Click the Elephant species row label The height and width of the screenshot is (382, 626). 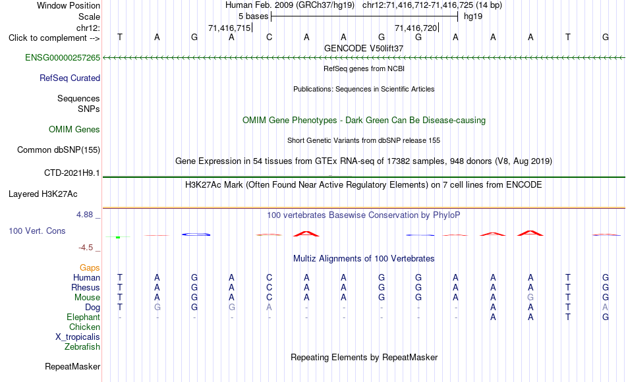tap(83, 317)
